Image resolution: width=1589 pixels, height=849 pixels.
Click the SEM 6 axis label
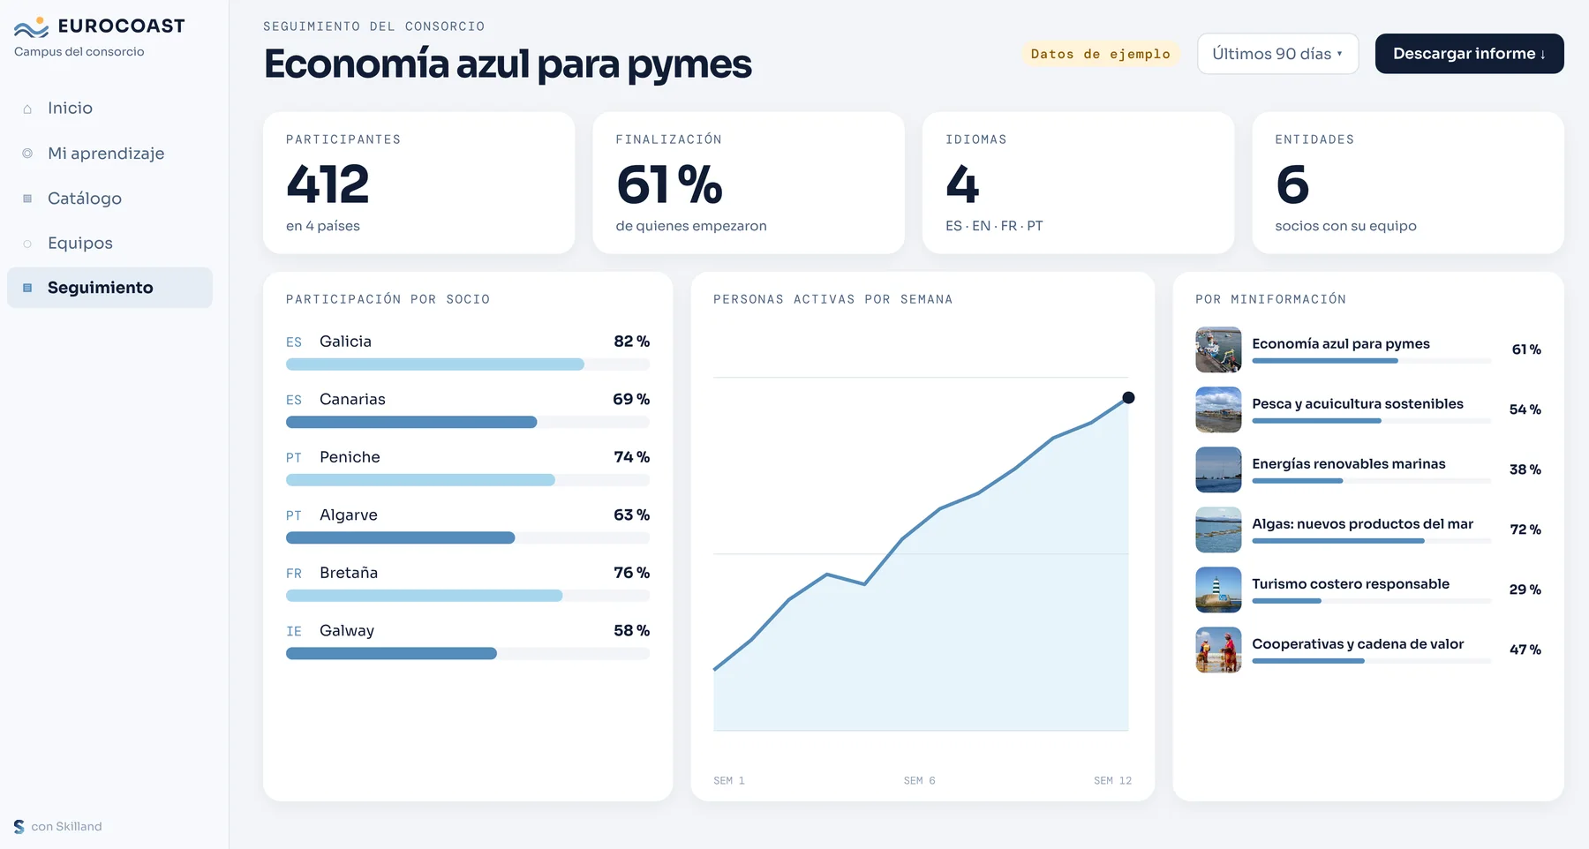[920, 781]
